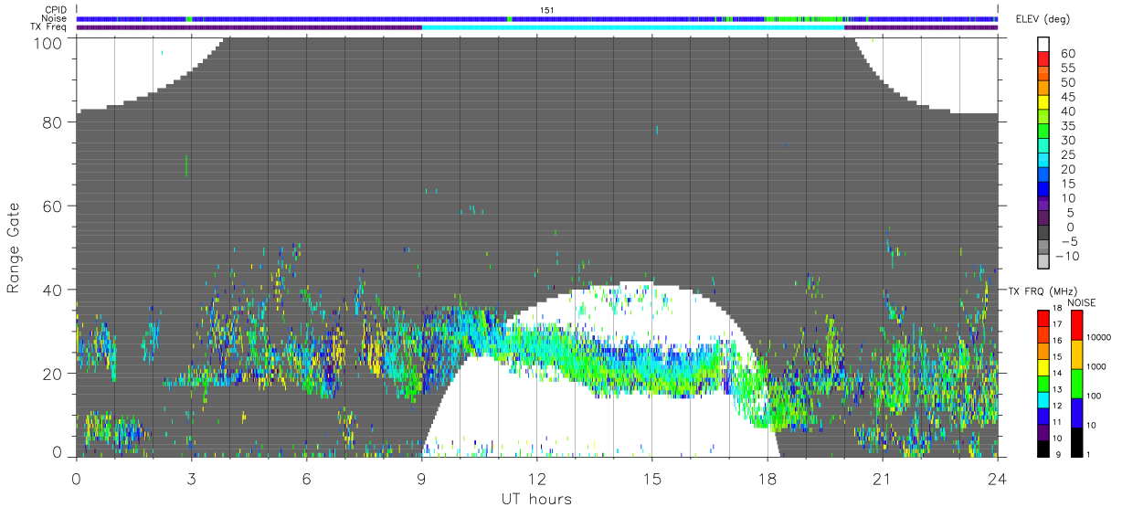Click the yellow TX FRQ segment between 14 and 15
Viewport: 1122px width, 518px height.
point(1043,367)
